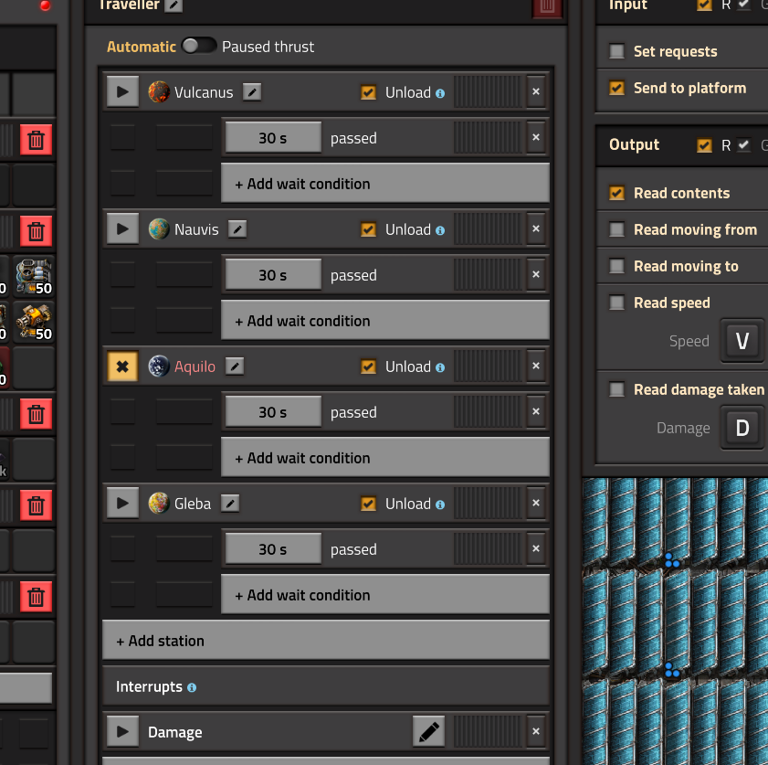Add wait condition under Nauvis
The width and height of the screenshot is (768, 765).
(x=385, y=321)
